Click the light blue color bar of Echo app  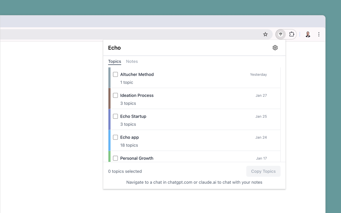[x=109, y=140]
